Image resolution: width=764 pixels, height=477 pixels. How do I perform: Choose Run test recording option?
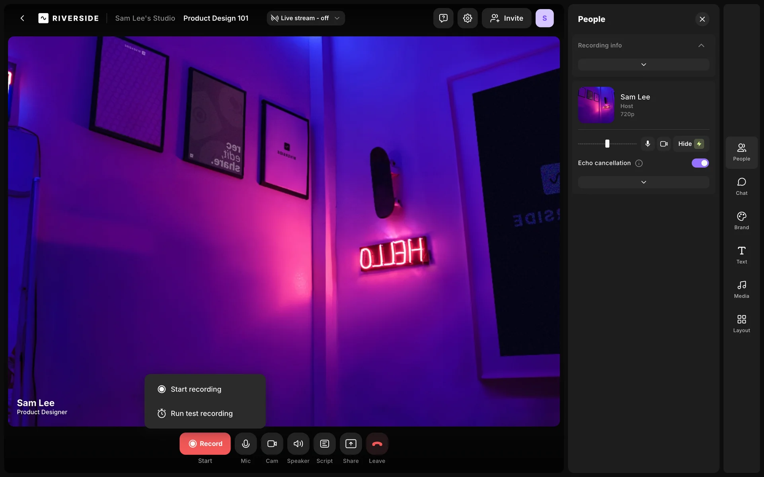click(x=201, y=413)
